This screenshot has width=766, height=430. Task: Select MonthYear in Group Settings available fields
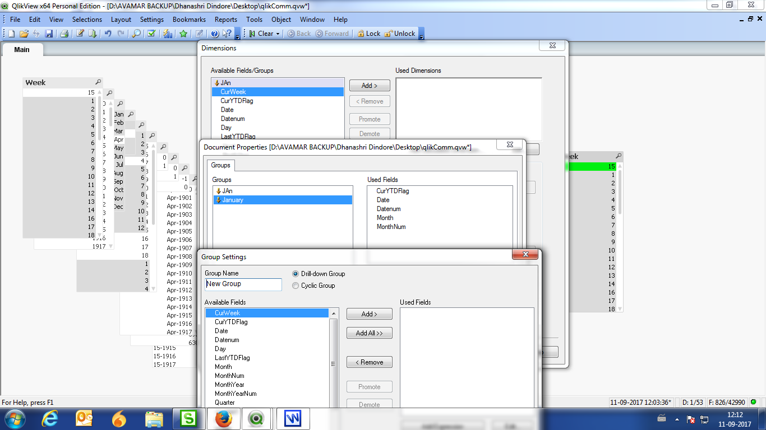tap(229, 385)
